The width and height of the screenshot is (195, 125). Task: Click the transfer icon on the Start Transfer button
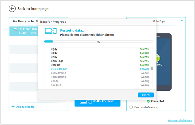(86, 101)
